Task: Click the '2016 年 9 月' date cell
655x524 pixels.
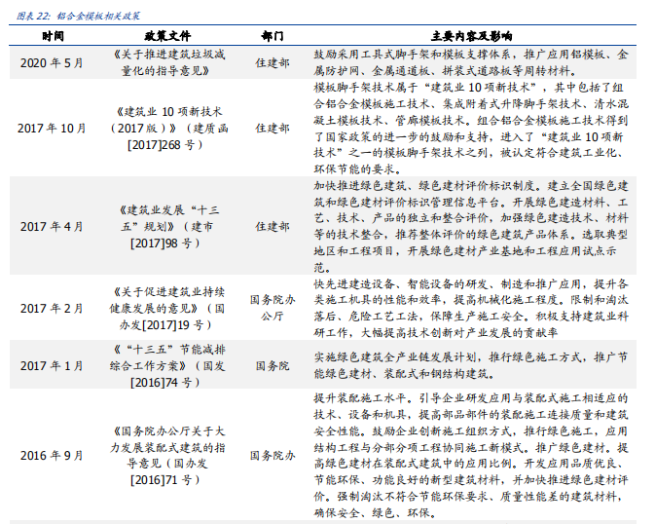Action: (x=53, y=455)
